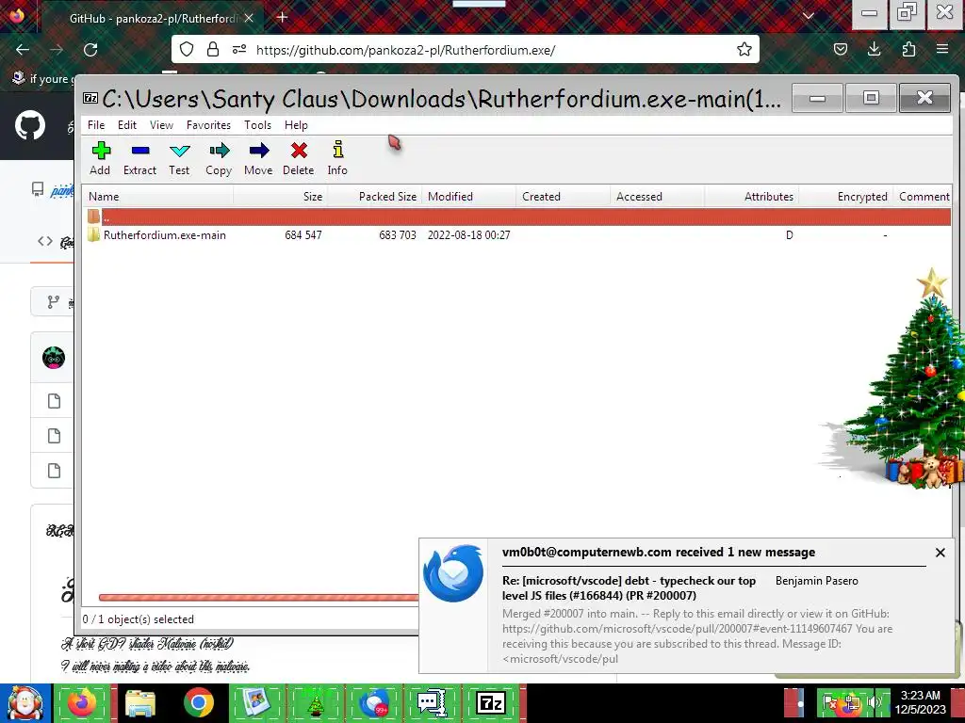Click the site permissions icon in address bar
Viewport: 965px width, 723px height.
pos(239,50)
